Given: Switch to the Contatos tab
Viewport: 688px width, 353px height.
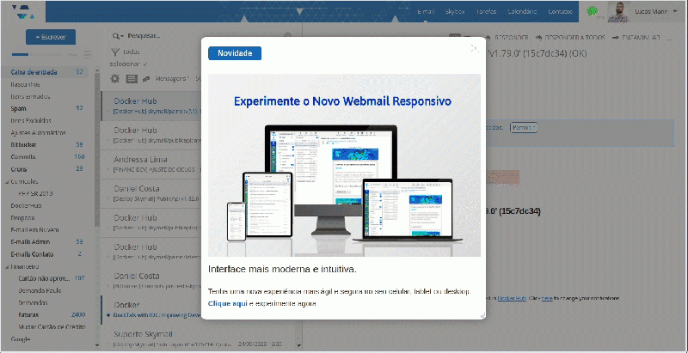Looking at the screenshot, I should [560, 12].
